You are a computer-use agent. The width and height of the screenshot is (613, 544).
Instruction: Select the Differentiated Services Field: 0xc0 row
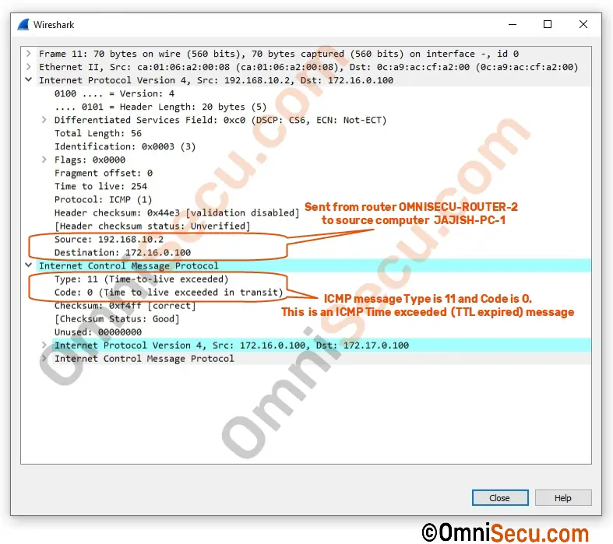coord(220,120)
